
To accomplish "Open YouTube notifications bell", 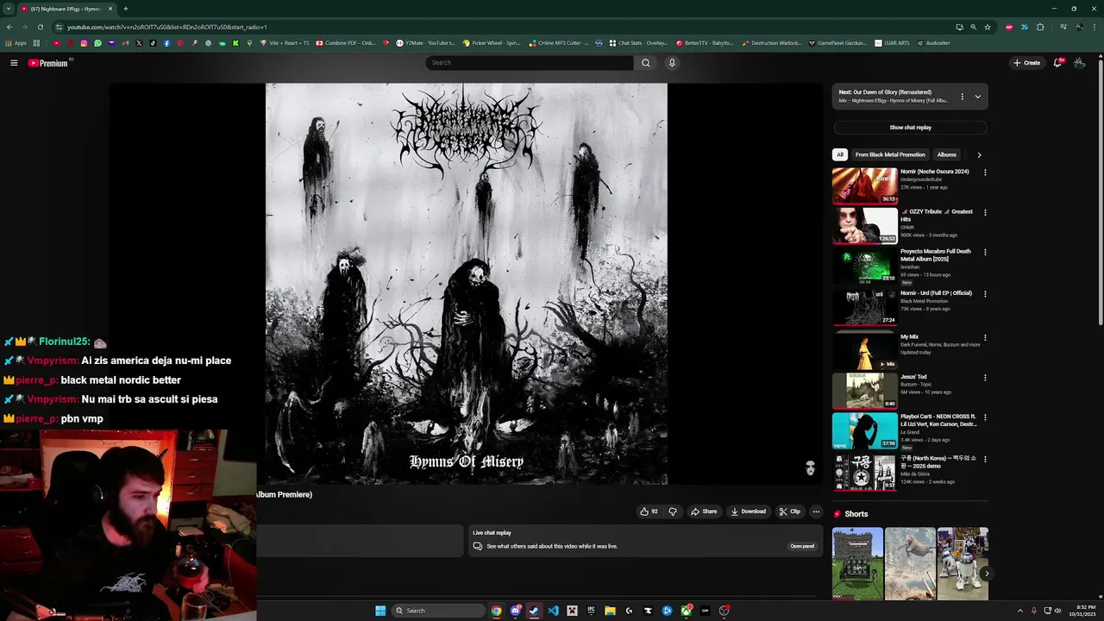I will [x=1057, y=63].
